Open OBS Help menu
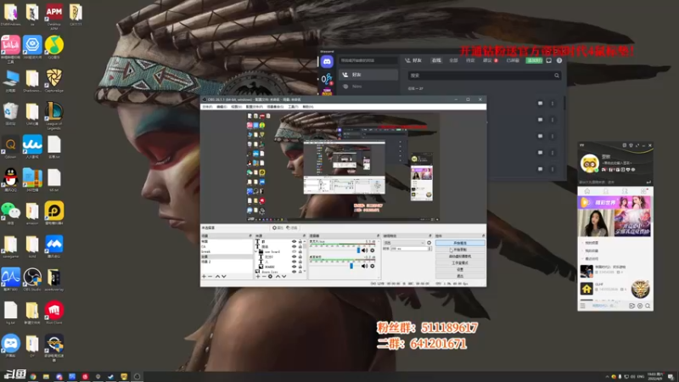The width and height of the screenshot is (679, 382). tap(308, 107)
